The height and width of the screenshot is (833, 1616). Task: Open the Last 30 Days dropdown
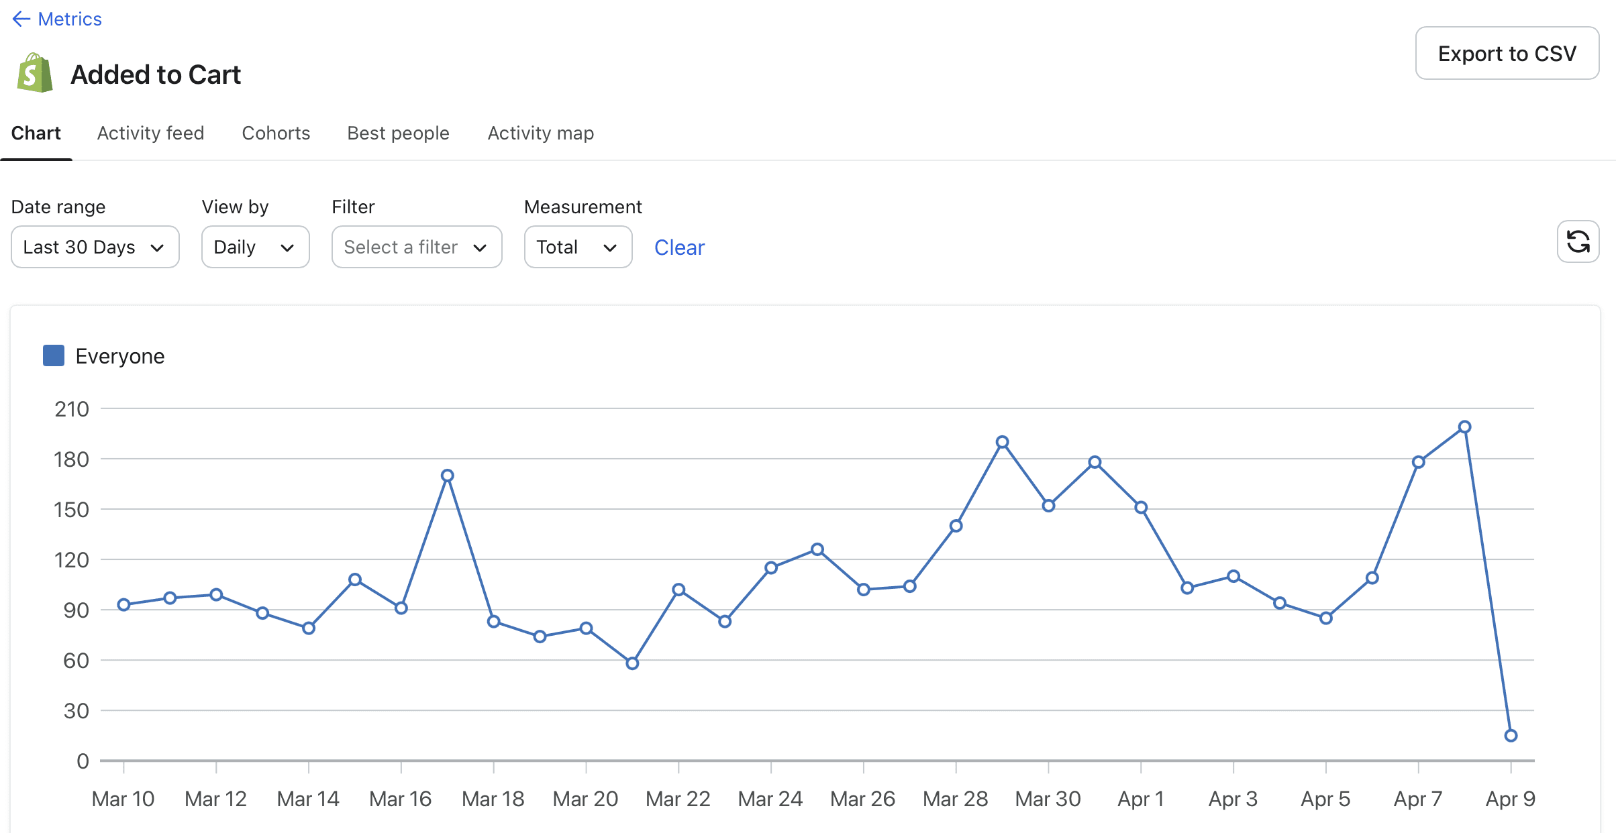(x=95, y=247)
